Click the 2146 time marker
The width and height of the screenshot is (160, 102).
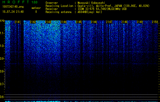click(94, 22)
